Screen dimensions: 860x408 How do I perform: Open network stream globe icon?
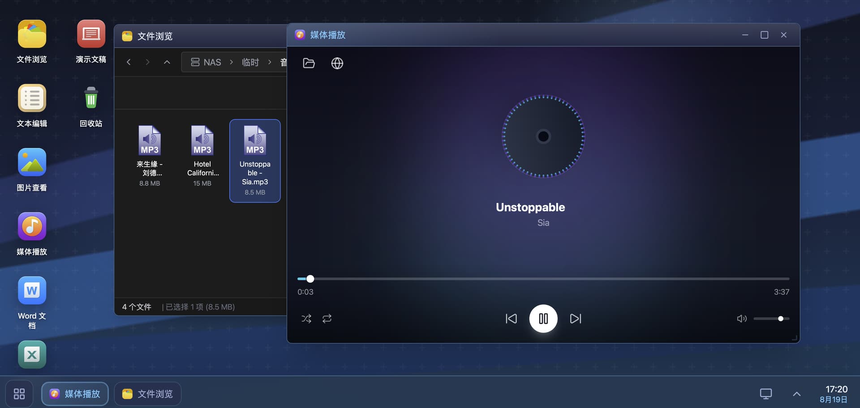pyautogui.click(x=337, y=63)
